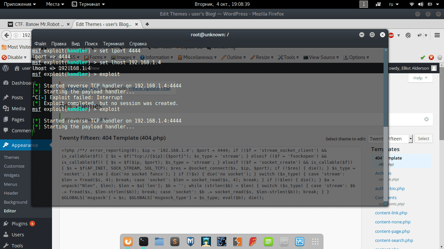
Task: Click 'Exploit completed, but no session was created.'
Action: point(105,103)
